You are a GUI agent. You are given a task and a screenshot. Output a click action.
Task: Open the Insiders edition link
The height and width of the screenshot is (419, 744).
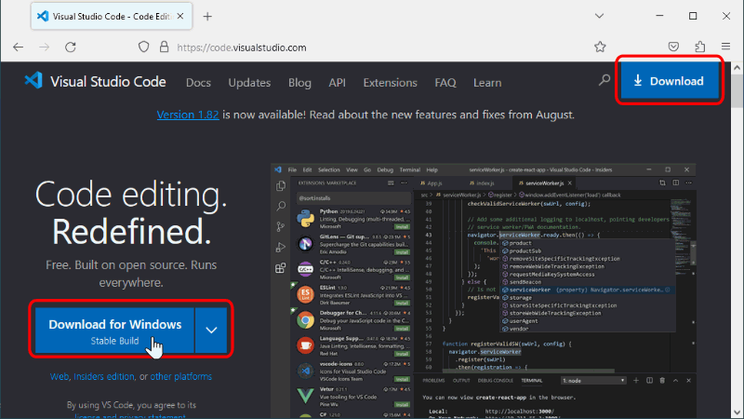[104, 377]
